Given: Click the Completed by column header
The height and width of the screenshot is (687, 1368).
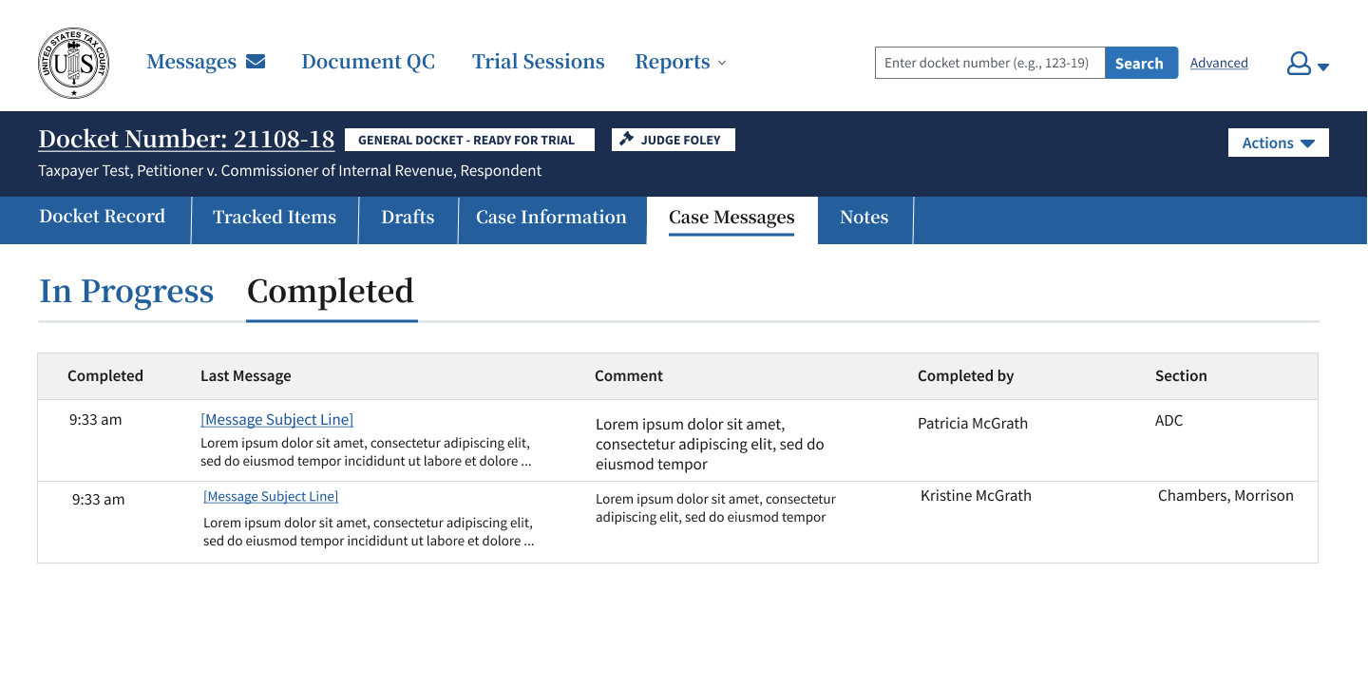Looking at the screenshot, I should click(x=966, y=375).
